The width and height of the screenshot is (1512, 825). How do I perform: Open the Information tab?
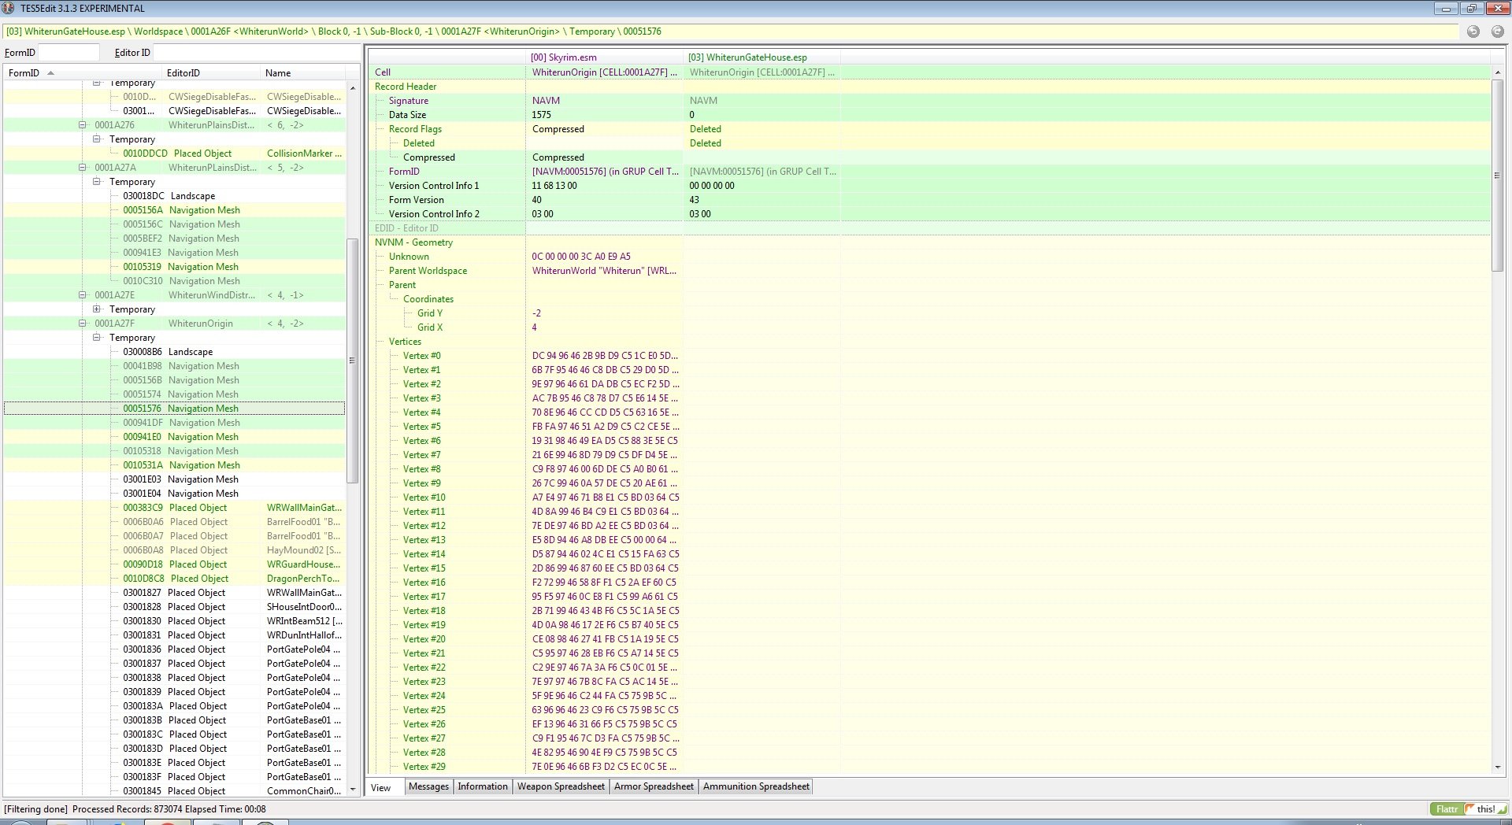(483, 786)
